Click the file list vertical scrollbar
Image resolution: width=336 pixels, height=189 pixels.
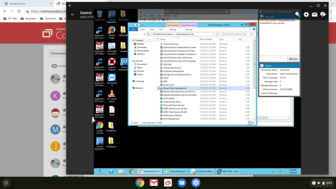255,79
